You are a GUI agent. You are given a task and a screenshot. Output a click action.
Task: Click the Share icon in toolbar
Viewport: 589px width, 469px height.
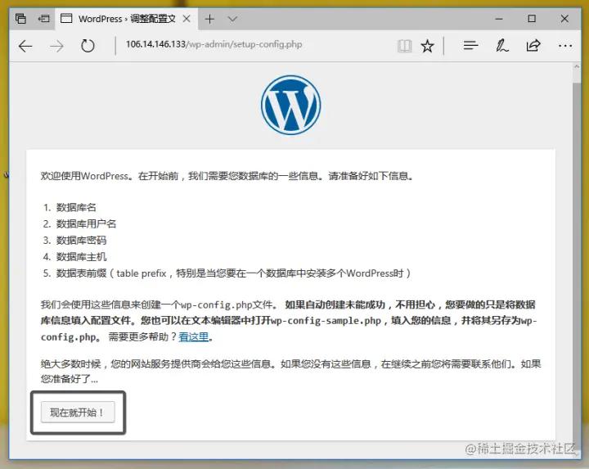(533, 46)
